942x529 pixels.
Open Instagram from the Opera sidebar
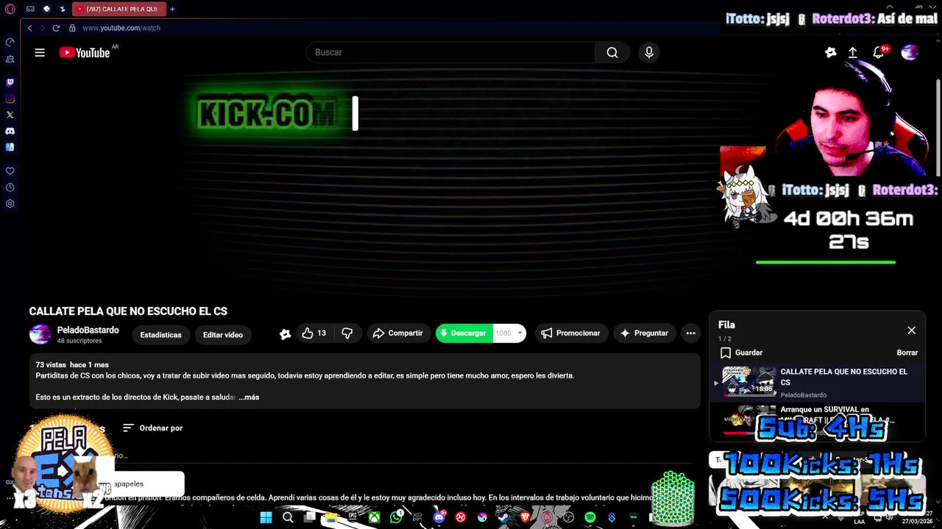(10, 98)
